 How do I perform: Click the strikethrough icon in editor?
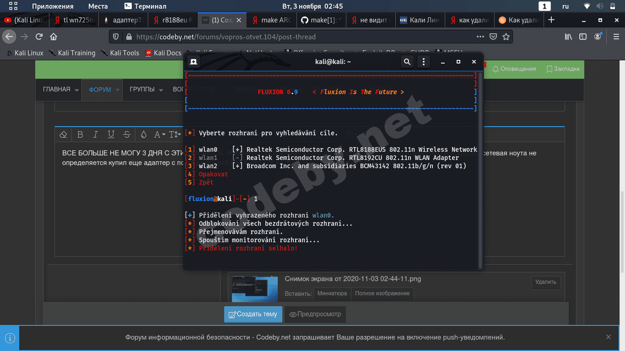127,134
